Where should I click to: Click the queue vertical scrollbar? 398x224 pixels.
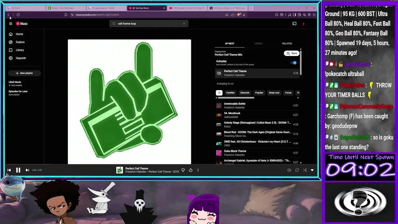[301, 62]
